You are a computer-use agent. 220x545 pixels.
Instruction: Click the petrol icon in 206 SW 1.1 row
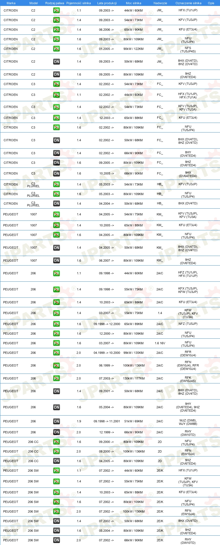tap(57, 471)
